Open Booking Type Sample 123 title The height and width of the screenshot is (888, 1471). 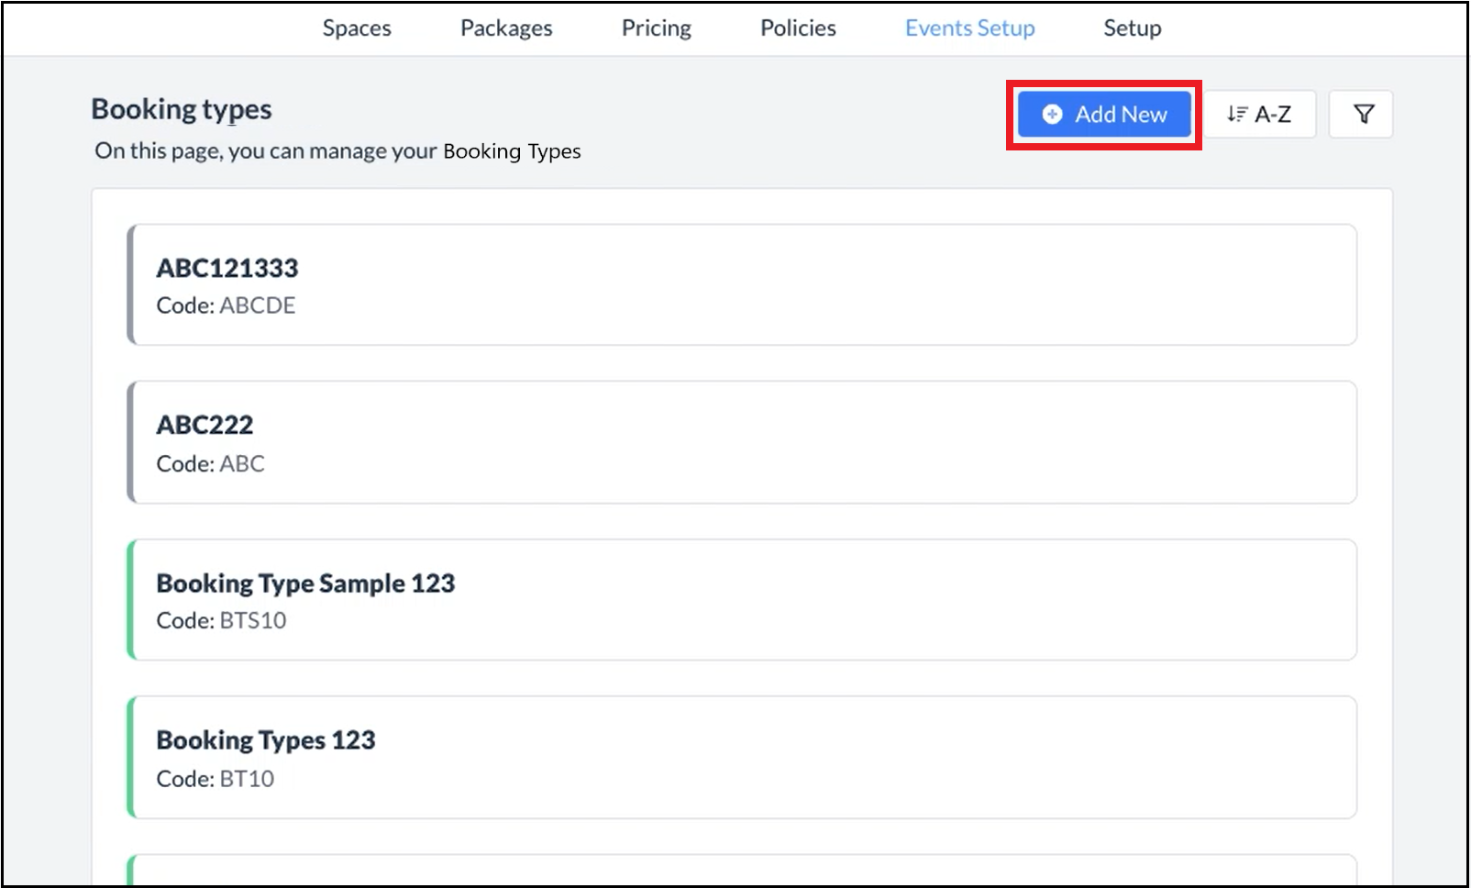click(x=305, y=583)
